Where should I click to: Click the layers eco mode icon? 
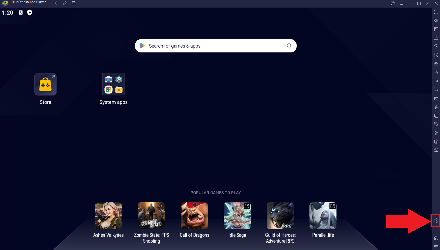[436, 142]
